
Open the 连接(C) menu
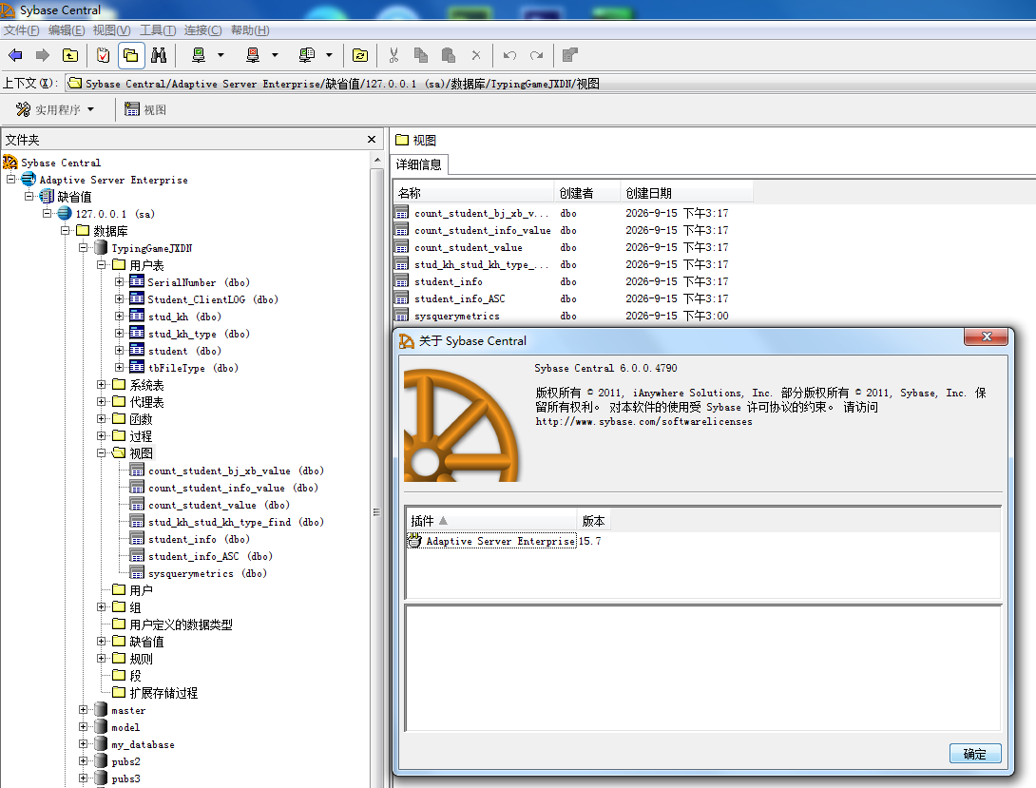[202, 30]
